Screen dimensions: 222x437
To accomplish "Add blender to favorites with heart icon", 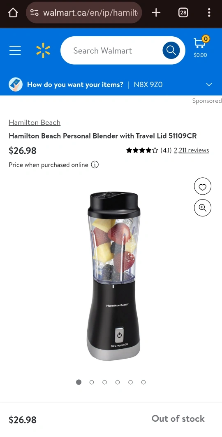I will pos(203,186).
